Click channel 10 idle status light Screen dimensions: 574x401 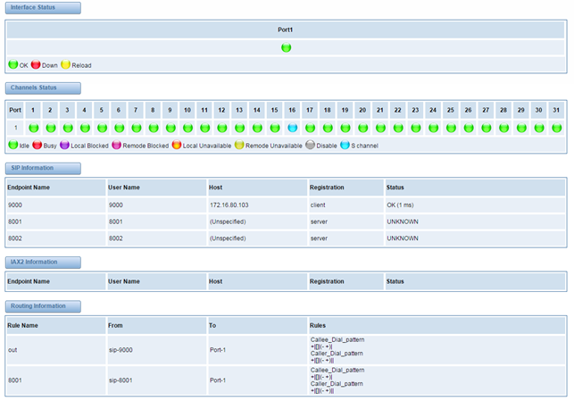point(187,128)
